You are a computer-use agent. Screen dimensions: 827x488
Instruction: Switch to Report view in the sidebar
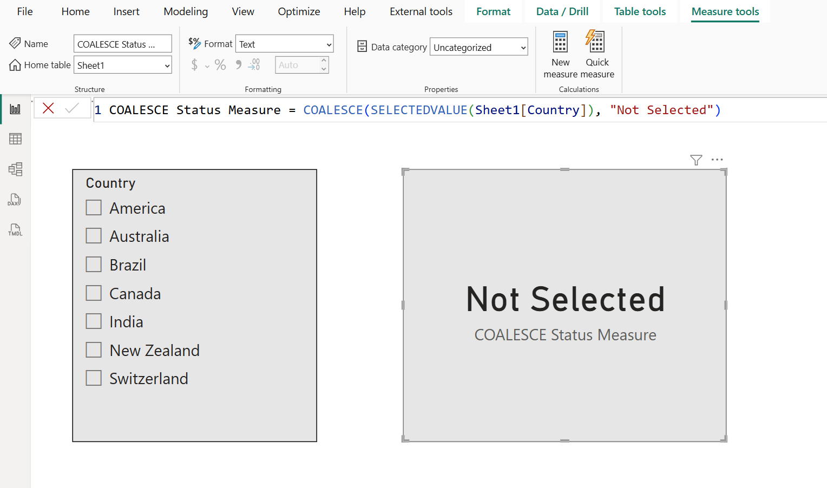(x=15, y=108)
